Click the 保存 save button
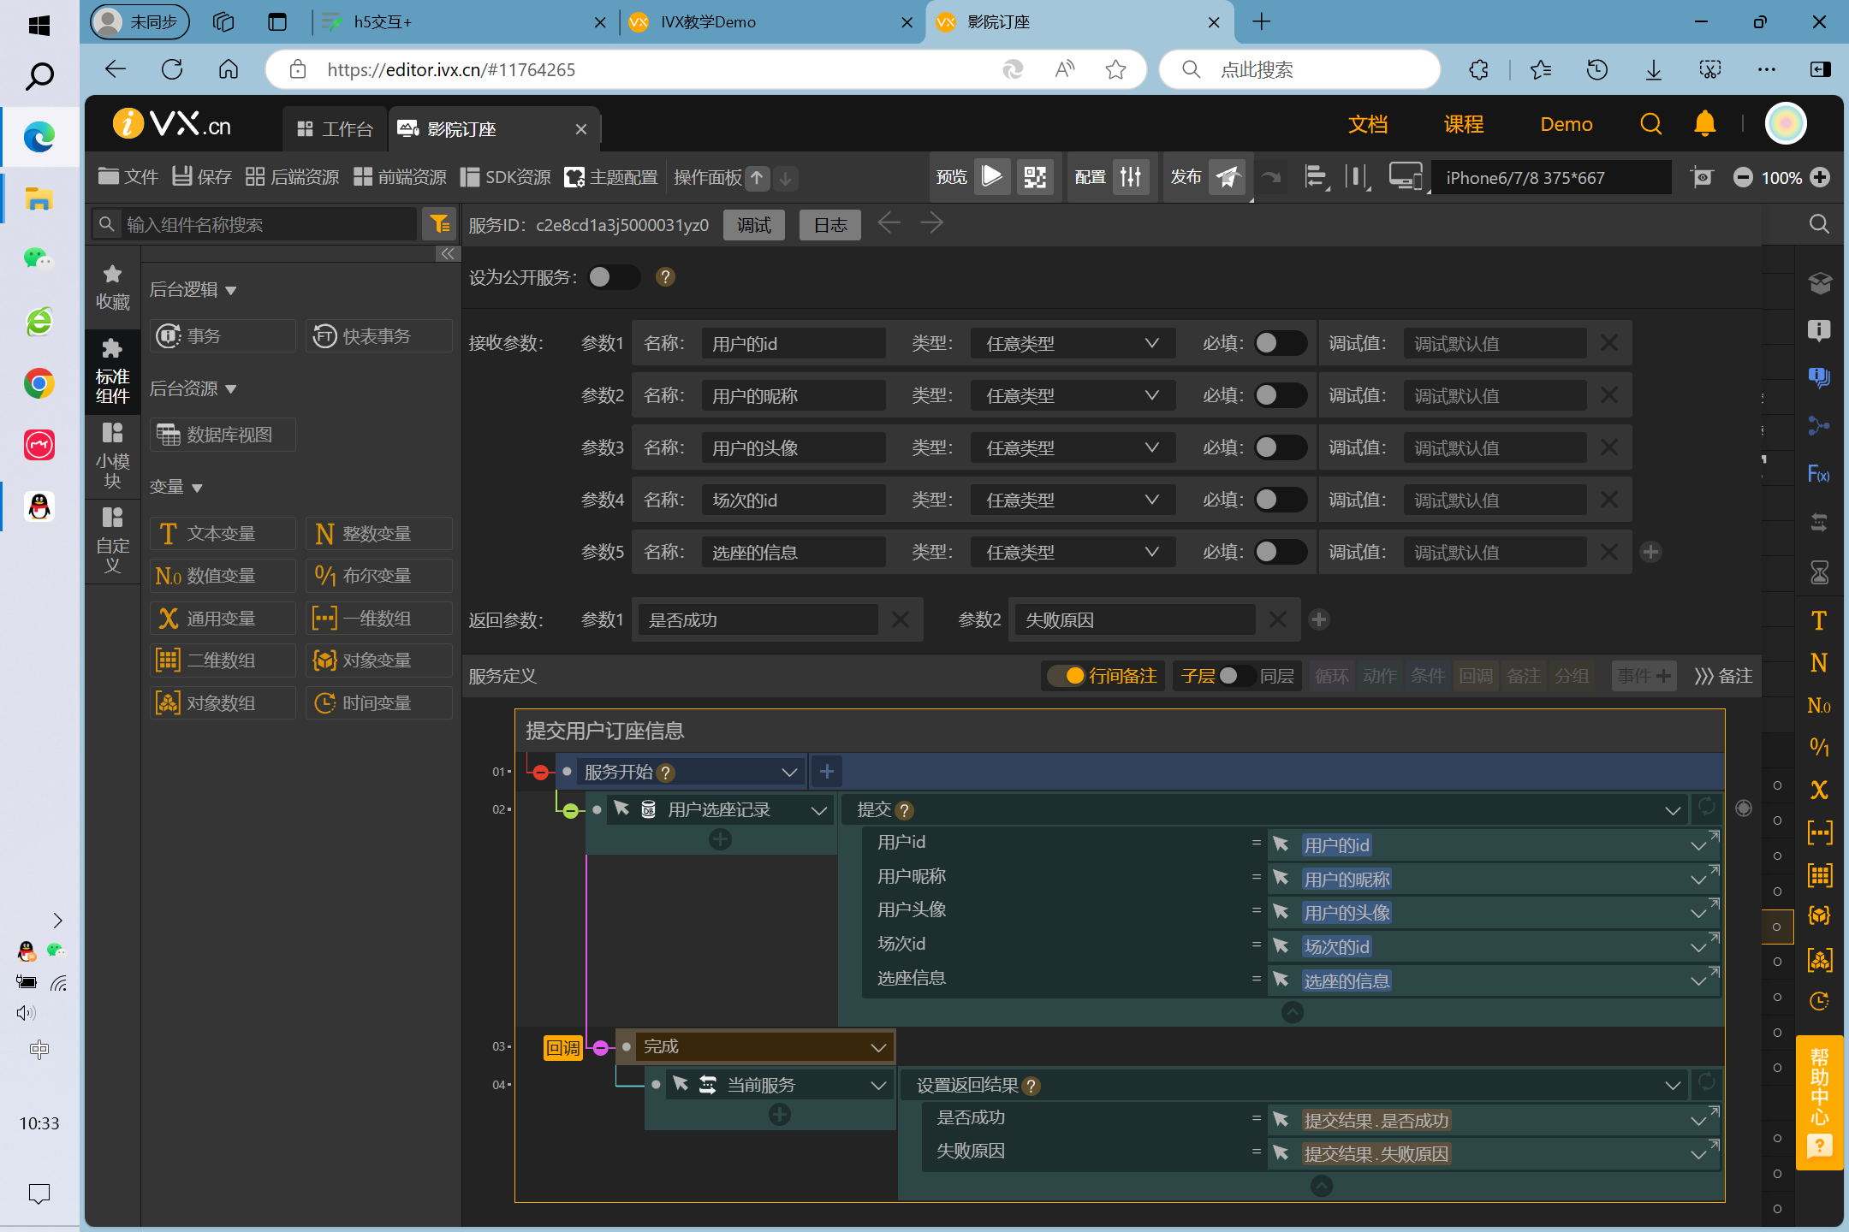 coord(202,177)
